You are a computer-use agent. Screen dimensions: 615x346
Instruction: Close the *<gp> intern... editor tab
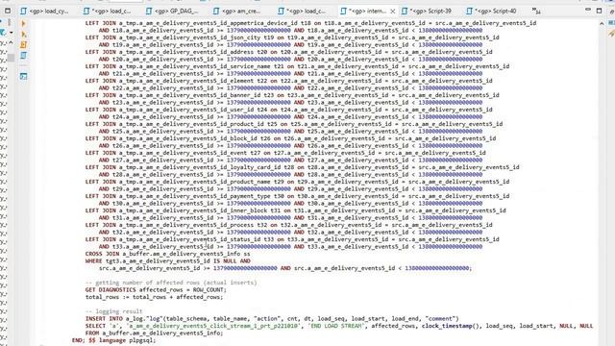coord(393,12)
